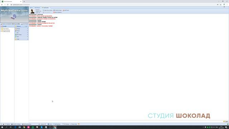Open Windows taskbar search
The width and height of the screenshot is (229, 129).
click(6, 127)
